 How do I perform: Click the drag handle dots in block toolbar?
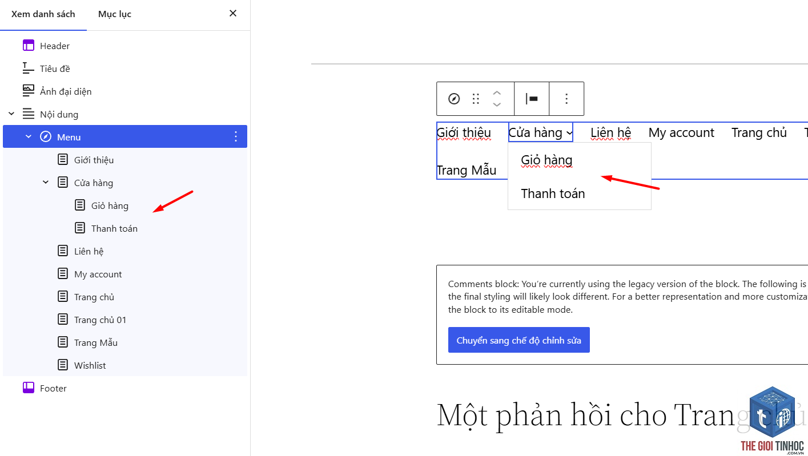tap(476, 99)
